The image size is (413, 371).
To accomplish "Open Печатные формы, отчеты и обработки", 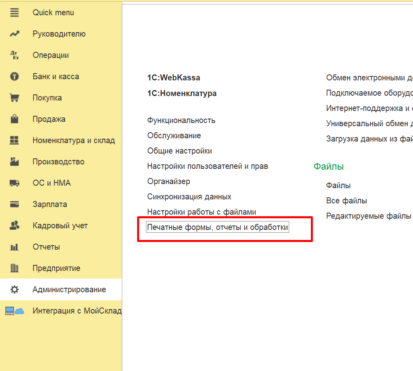I will (218, 227).
